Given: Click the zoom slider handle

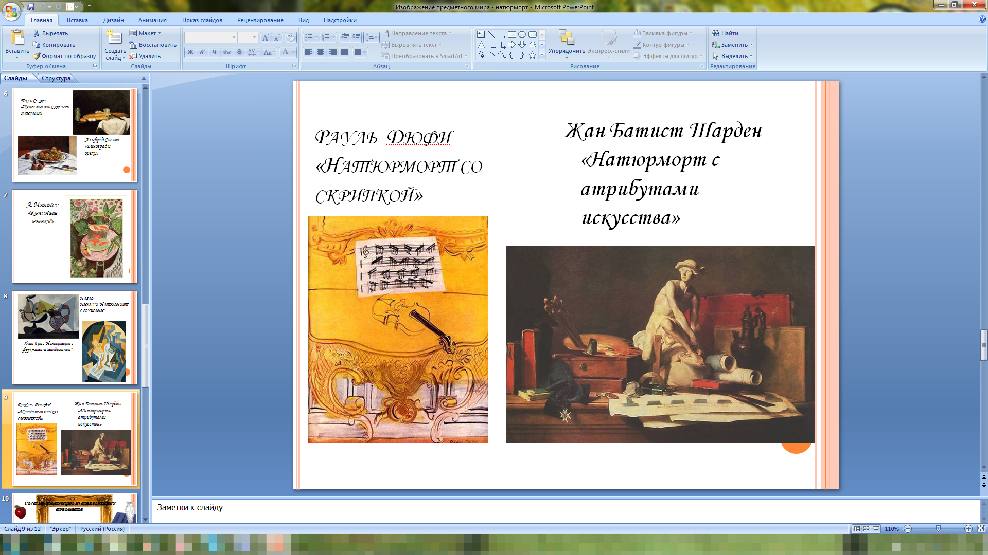Looking at the screenshot, I should 938,529.
